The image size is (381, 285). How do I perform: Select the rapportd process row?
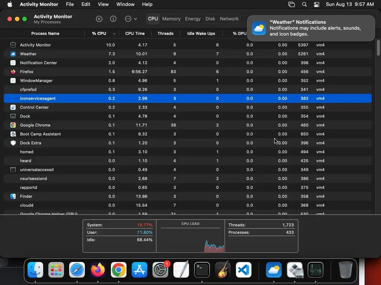coord(188,187)
